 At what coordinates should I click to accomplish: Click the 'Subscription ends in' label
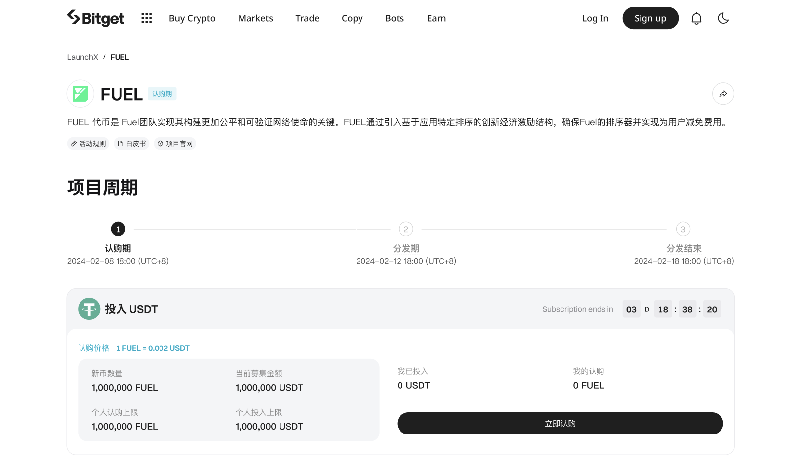point(578,309)
